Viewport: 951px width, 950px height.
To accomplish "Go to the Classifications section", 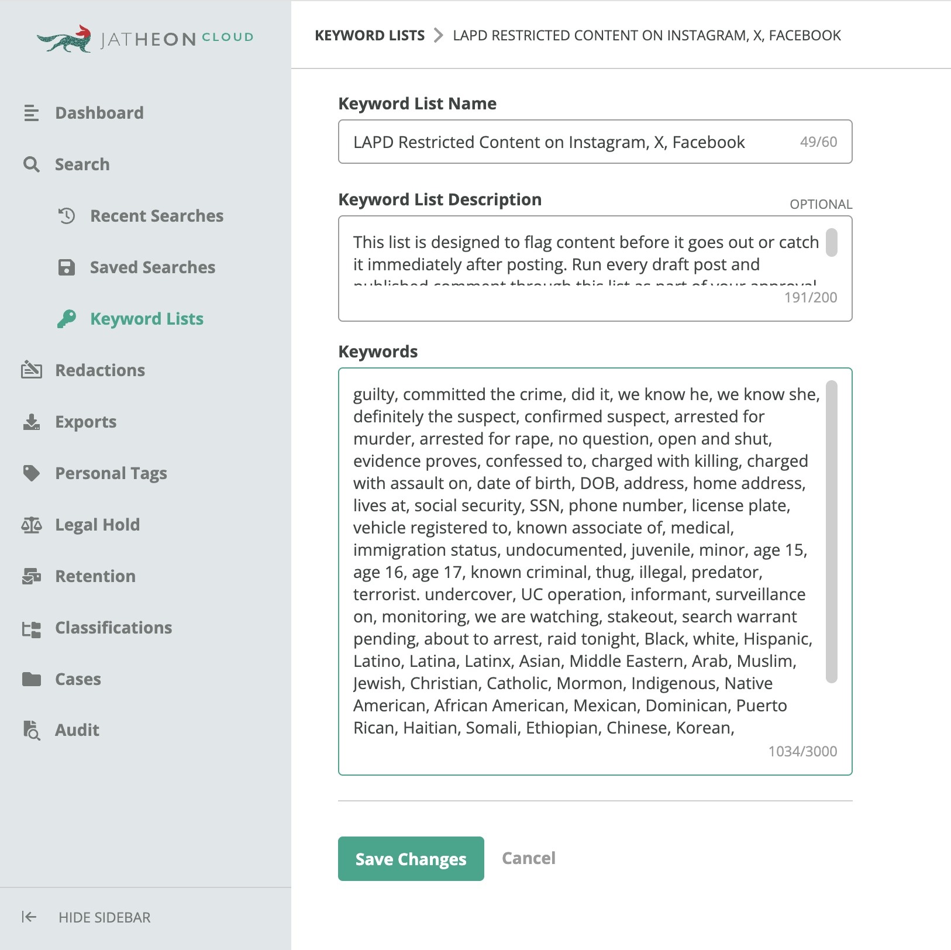I will [x=113, y=628].
